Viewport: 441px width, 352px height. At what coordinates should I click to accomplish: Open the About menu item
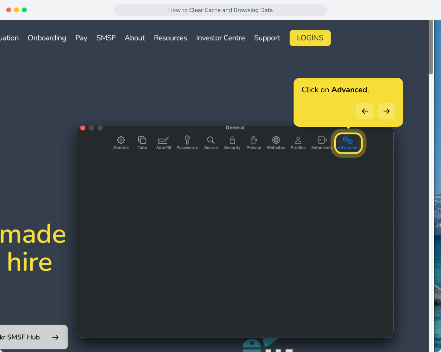point(135,38)
